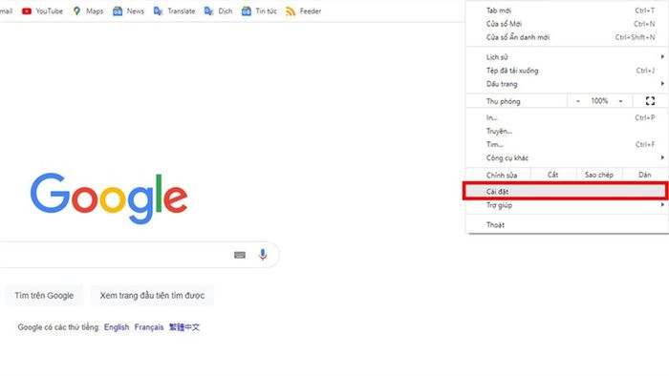Click the Dán edit button
The width and height of the screenshot is (669, 376).
pos(645,175)
